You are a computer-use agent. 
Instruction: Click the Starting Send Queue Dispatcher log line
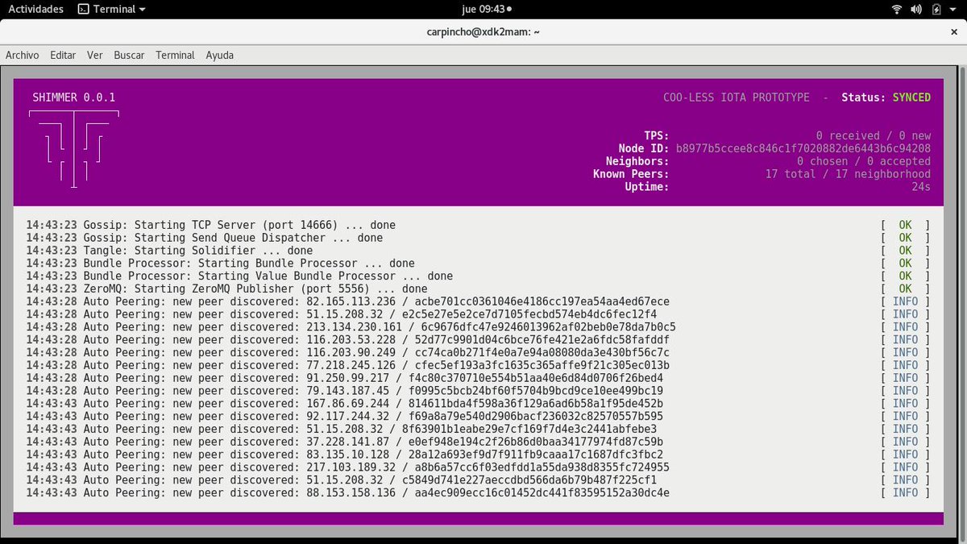click(205, 238)
